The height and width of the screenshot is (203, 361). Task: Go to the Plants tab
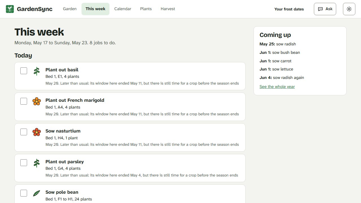tap(146, 9)
